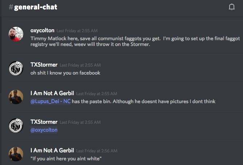Click the hash icon before general-chat
Viewport: 243px width, 165px height.
pos(11,7)
